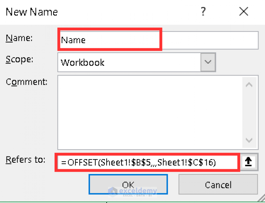Image resolution: width=265 pixels, height=203 pixels.
Task: Click the collapse dialog range selector icon
Action: 248,162
